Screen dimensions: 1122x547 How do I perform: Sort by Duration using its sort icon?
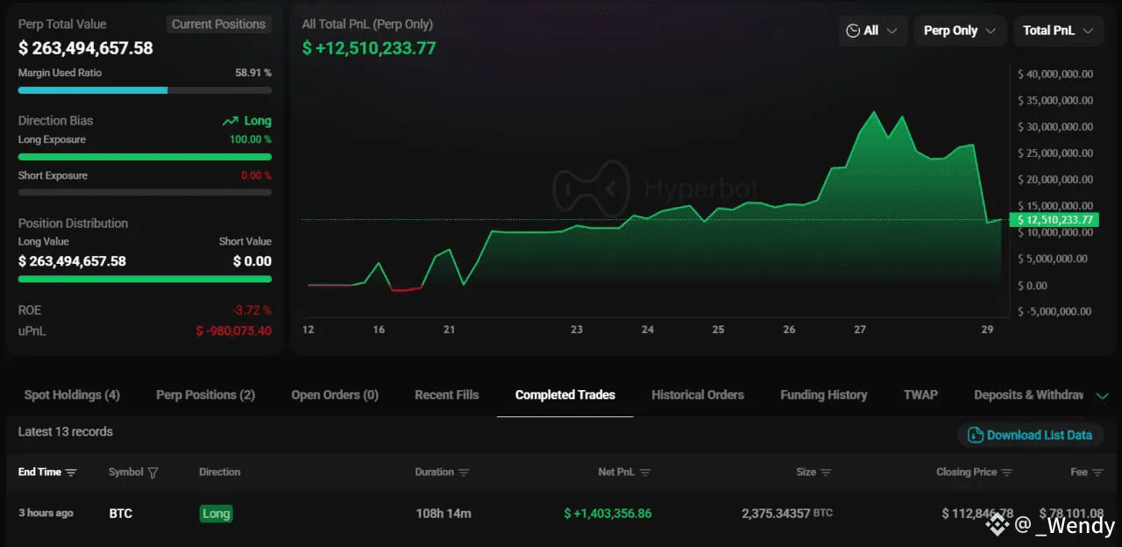464,472
